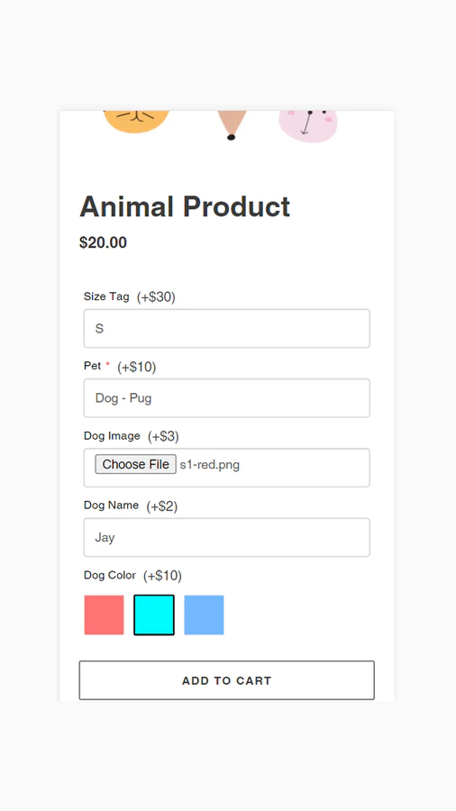This screenshot has width=456, height=811.
Task: Select the red Dog Color swatch
Action: pos(104,615)
